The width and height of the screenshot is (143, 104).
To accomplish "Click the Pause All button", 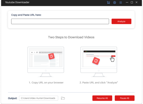I will (125, 98).
